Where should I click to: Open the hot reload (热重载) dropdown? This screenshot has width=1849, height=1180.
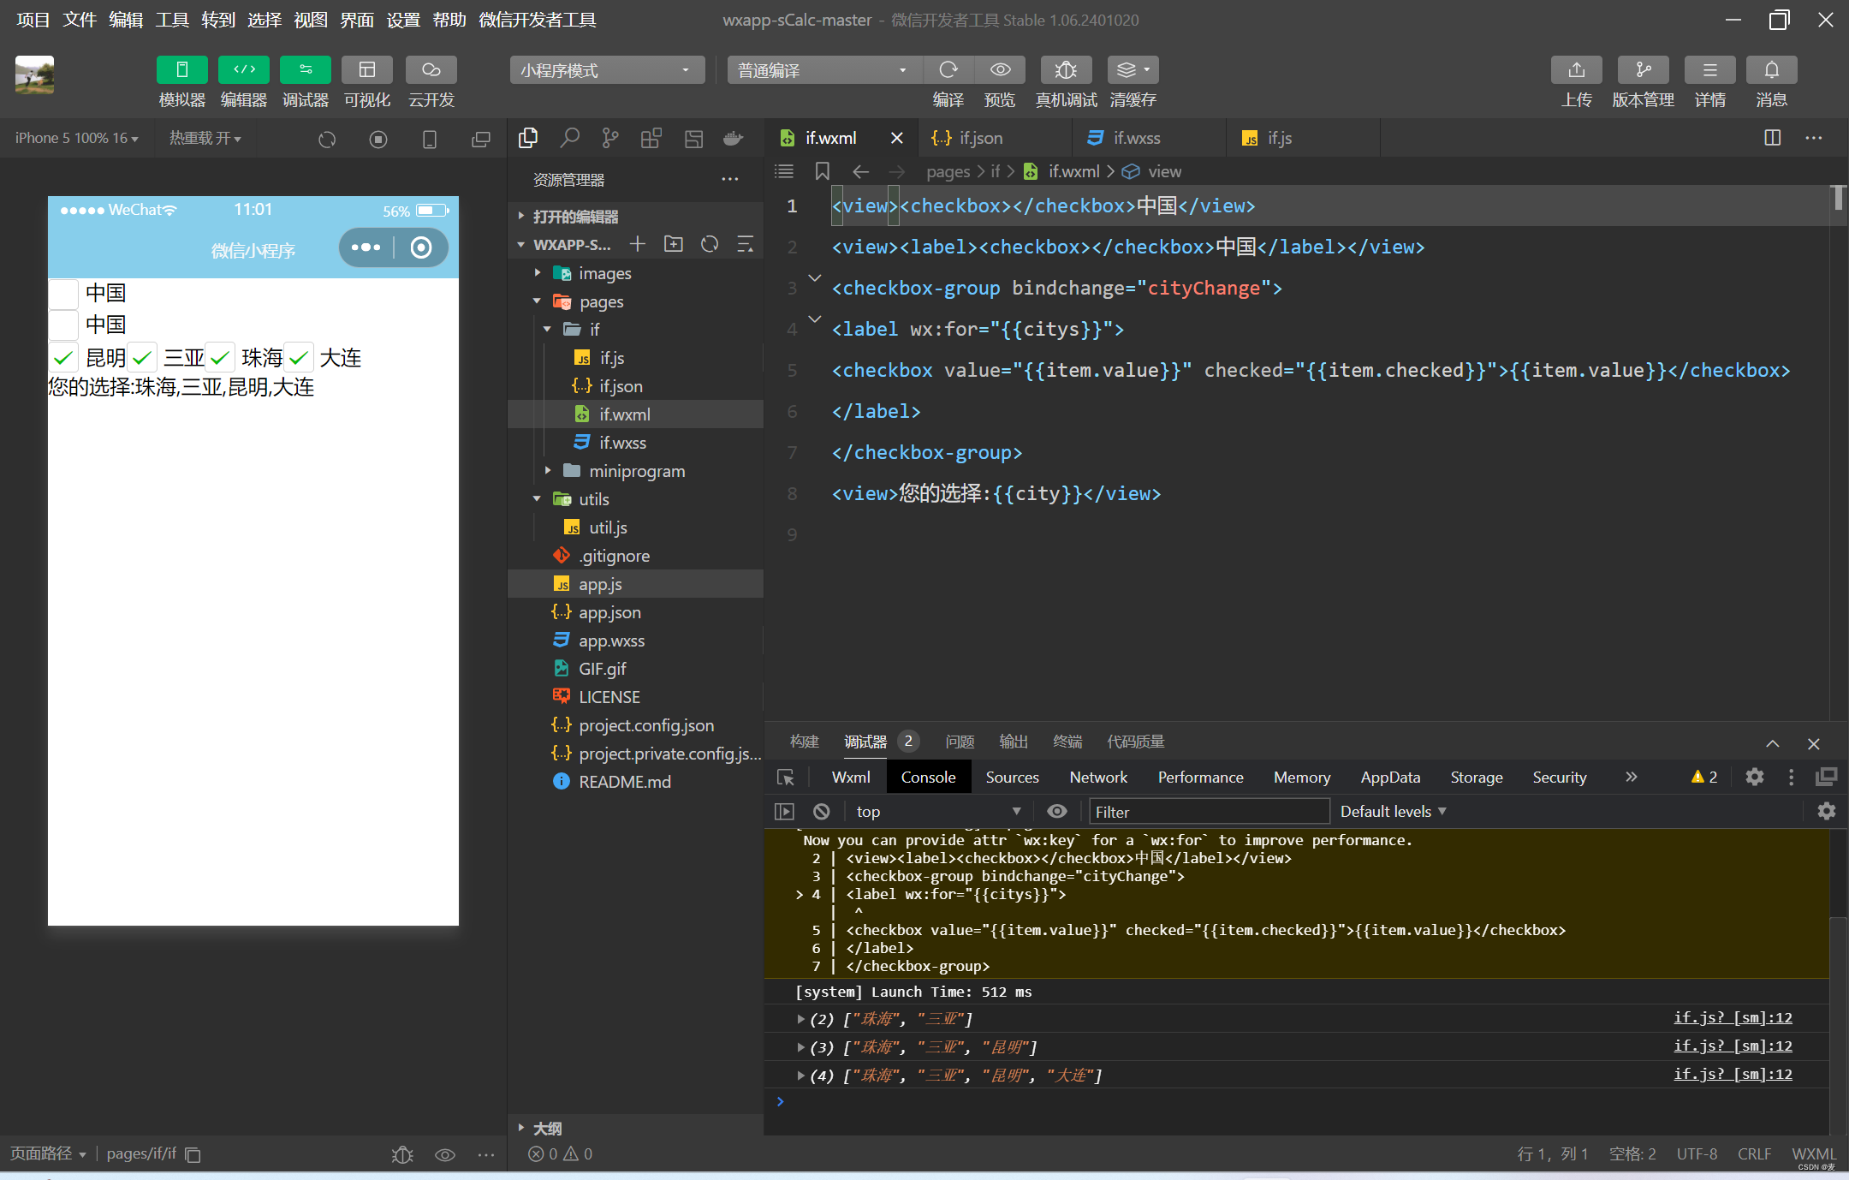[x=205, y=138]
